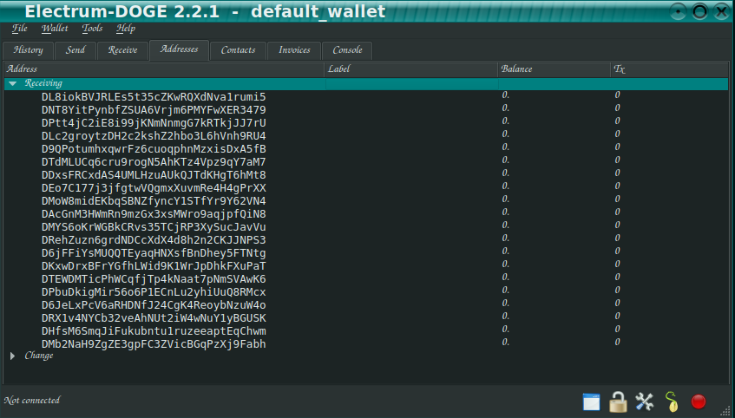
Task: Select address D6jFFiYsMUQQTEyaqHNXsfBnDhey5FTNtg
Action: [x=154, y=253]
